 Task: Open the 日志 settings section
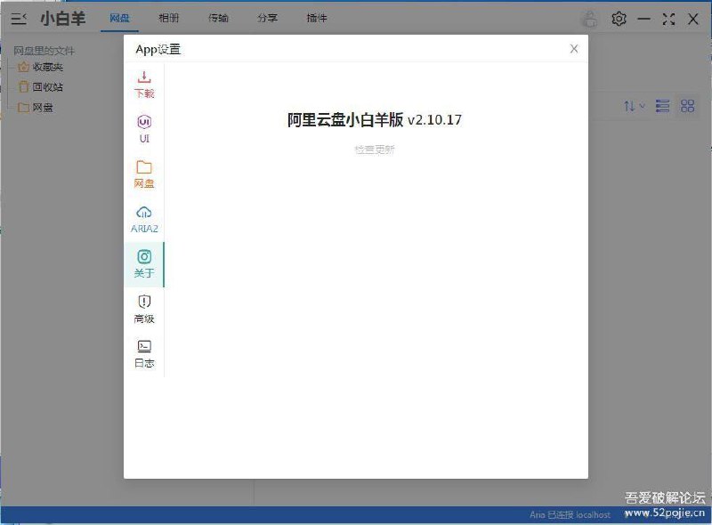pyautogui.click(x=144, y=353)
